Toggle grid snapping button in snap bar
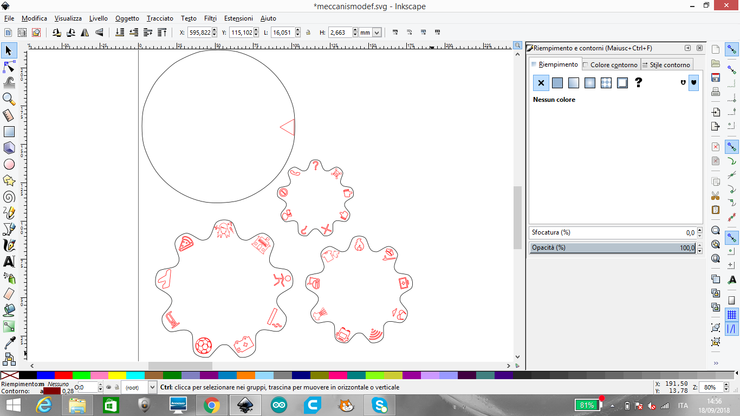The image size is (740, 416). click(x=732, y=315)
